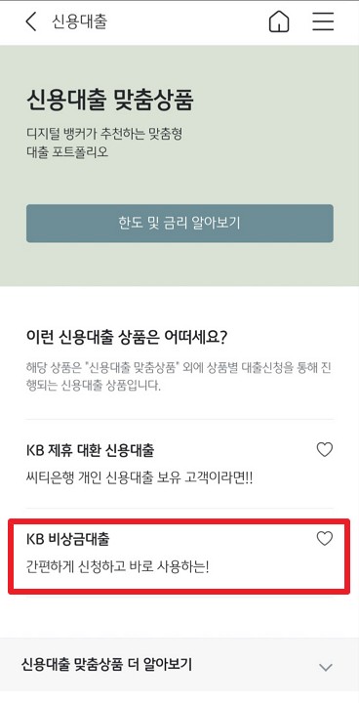Select the 씨티은행 개인 신용대출 보유 고객이라면 description
This screenshot has height=703, width=359.
tap(140, 478)
